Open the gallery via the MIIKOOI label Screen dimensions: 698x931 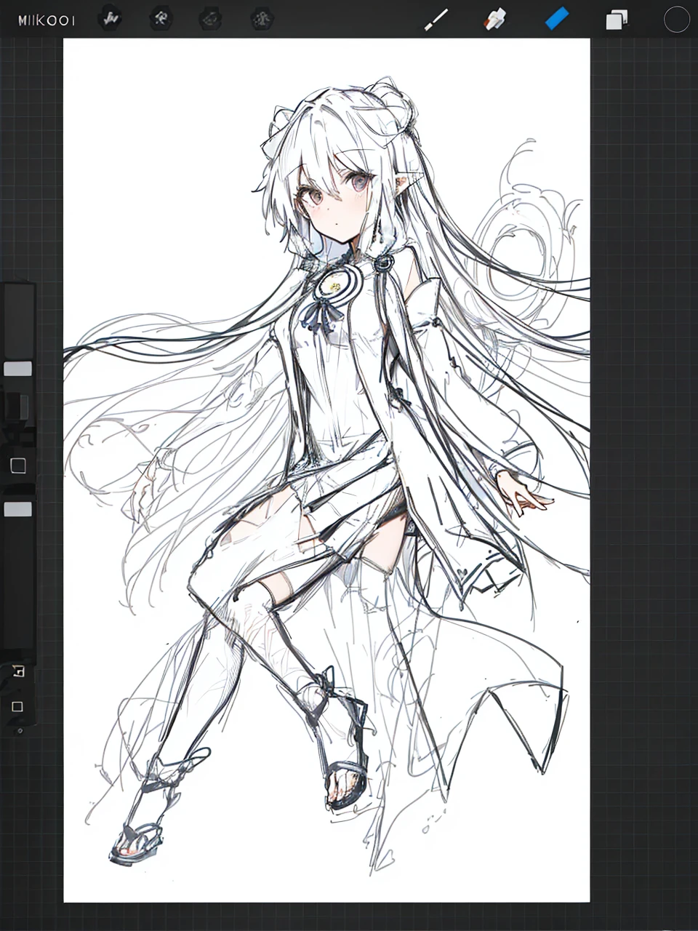[x=46, y=20]
